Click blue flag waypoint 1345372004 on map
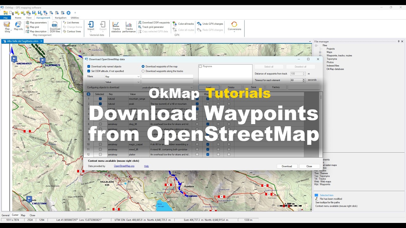The image size is (406, 228). click(29, 199)
